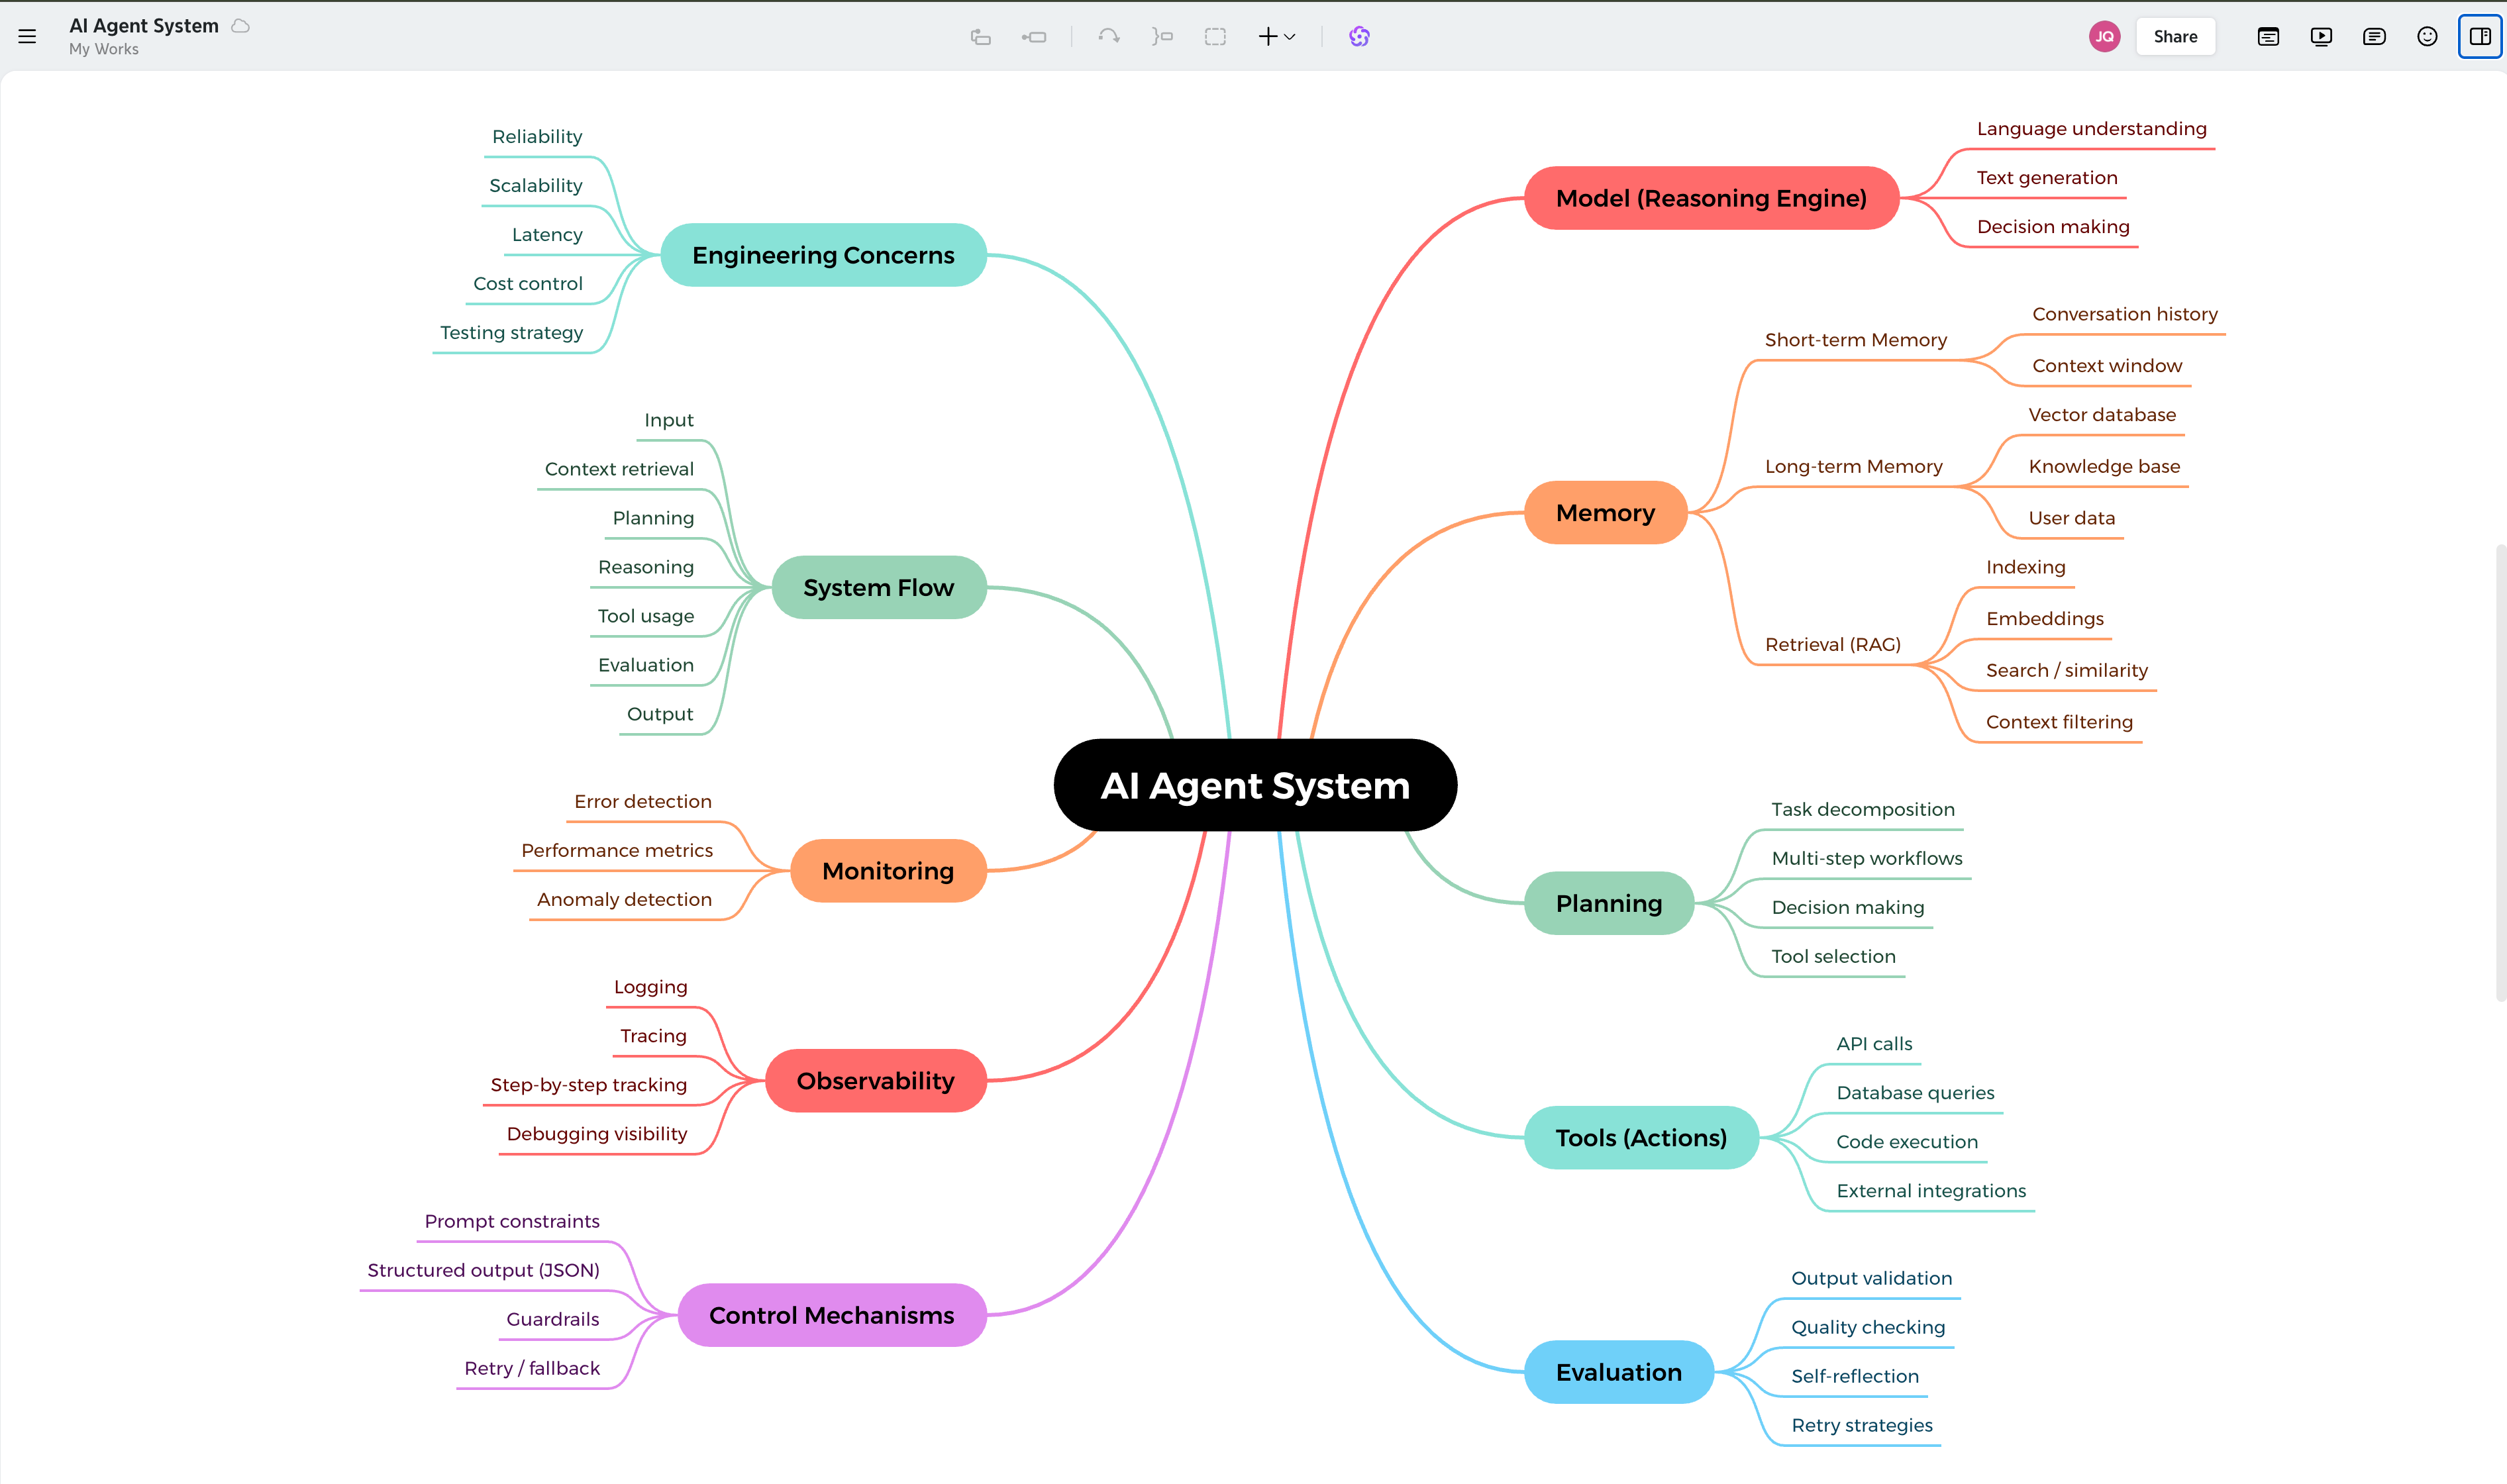Select the Text generation subtopic
This screenshot has height=1484, width=2507.
tap(2046, 178)
